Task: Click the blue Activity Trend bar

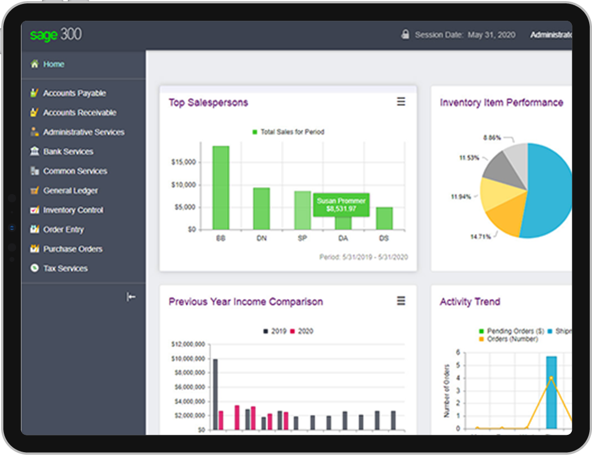Action: click(x=551, y=392)
